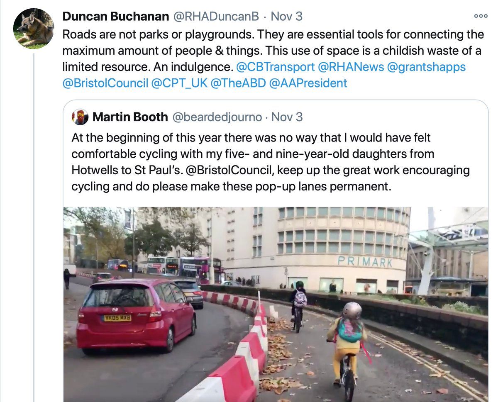The width and height of the screenshot is (498, 402).
Task: Open the cycling children video thumbnail
Action: coord(276,304)
